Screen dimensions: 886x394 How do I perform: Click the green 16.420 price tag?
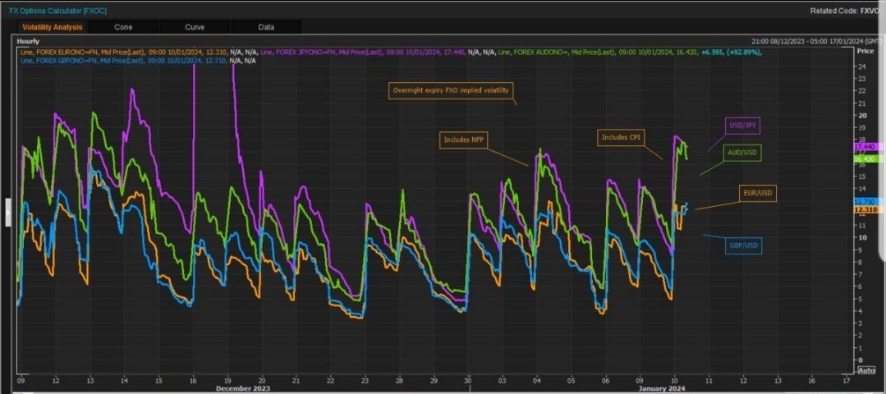[865, 158]
